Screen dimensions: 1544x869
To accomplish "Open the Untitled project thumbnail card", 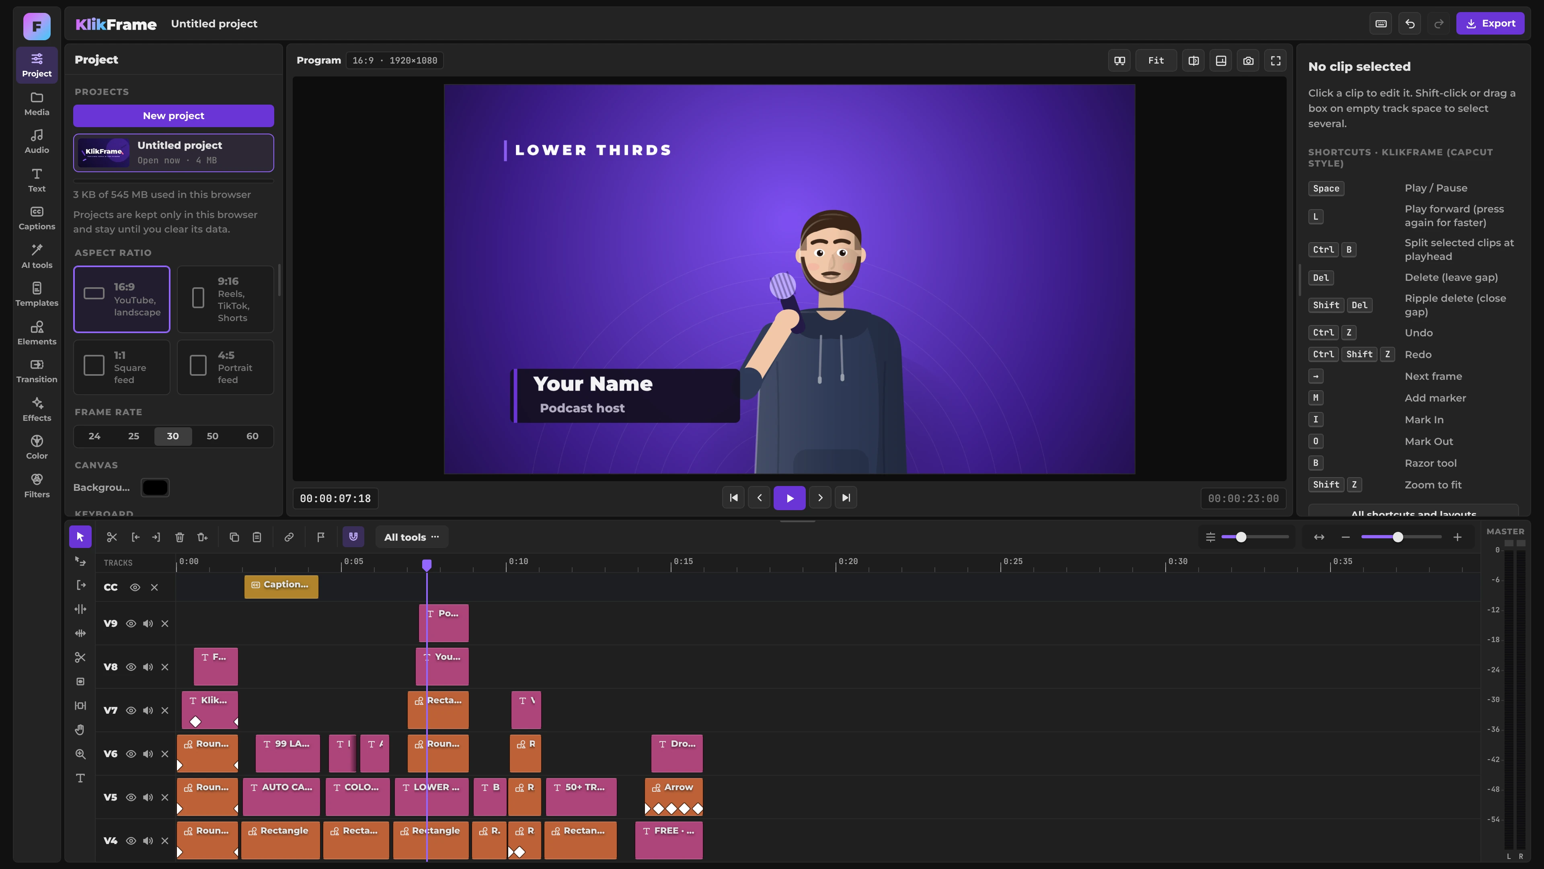I will (x=174, y=153).
